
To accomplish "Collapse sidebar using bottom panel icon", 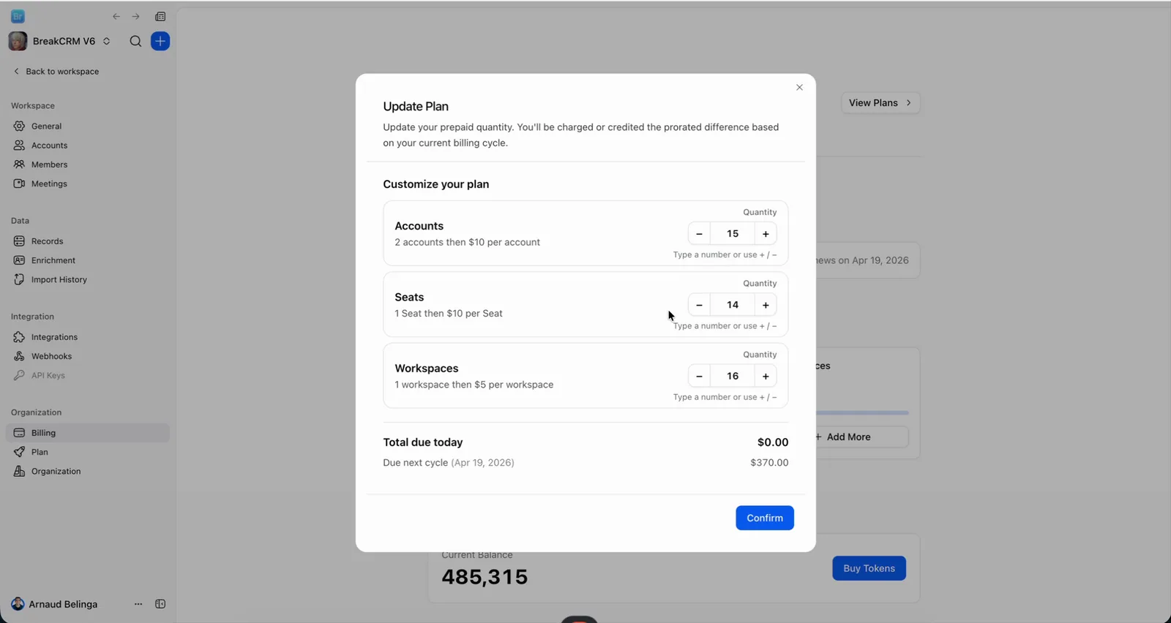I will pos(160,604).
